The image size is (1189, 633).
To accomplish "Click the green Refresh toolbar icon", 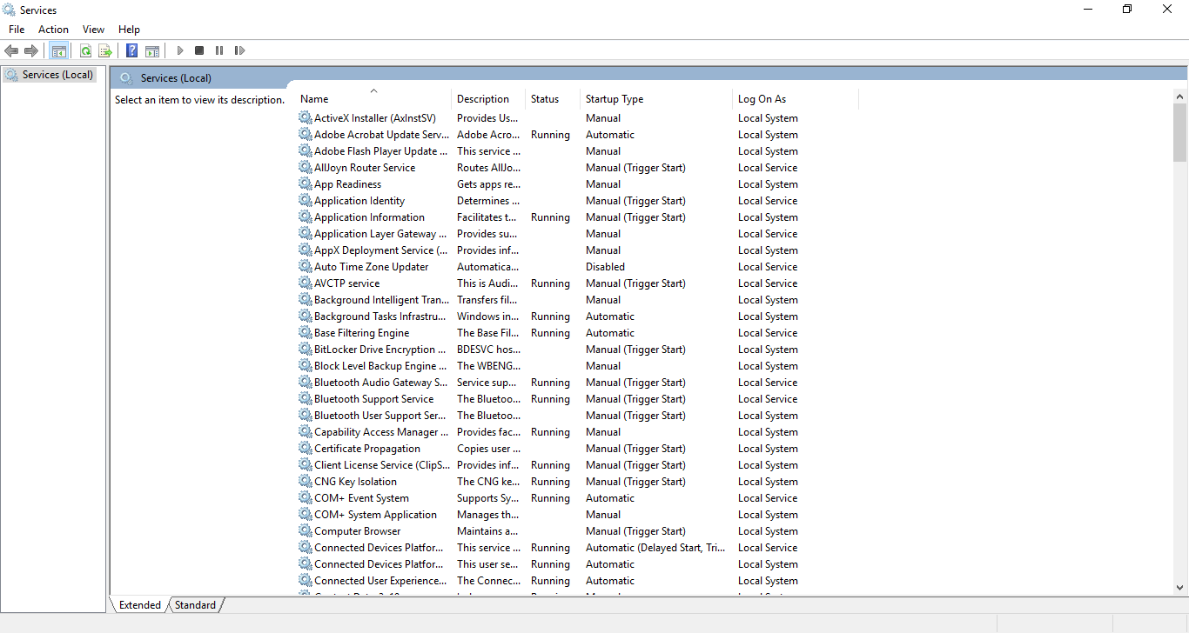I will [85, 51].
